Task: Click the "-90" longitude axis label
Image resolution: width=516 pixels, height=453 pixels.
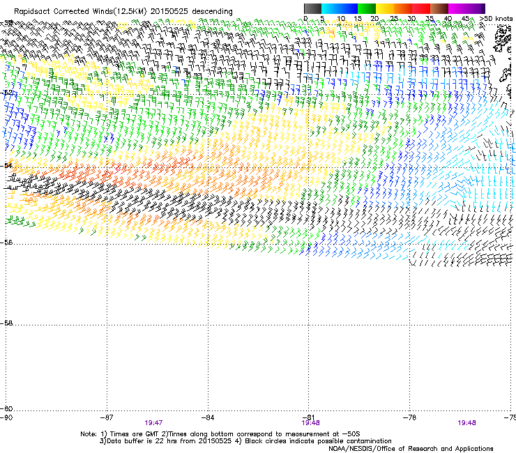Action: [x=6, y=417]
